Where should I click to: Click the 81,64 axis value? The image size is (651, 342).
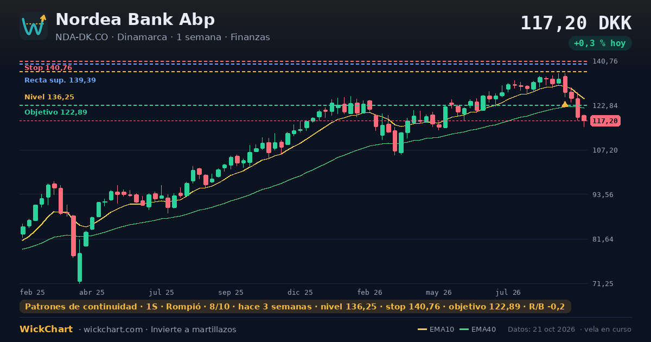point(603,239)
